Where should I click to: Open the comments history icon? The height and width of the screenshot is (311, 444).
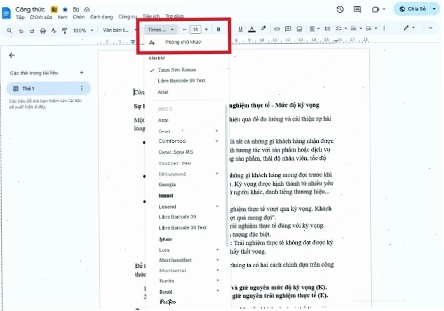tap(358, 10)
